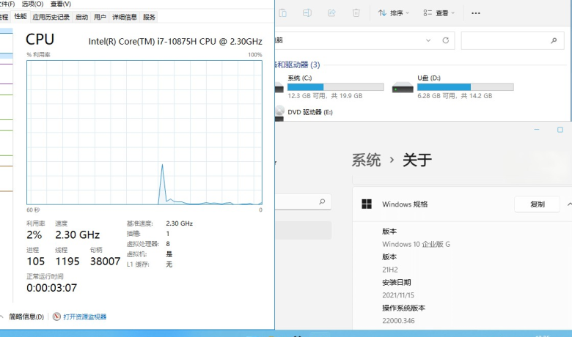The width and height of the screenshot is (572, 337).
Task: Click the 2.30 GHz speed value
Action: click(77, 234)
